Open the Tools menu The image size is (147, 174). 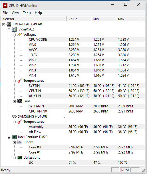pyautogui.click(x=27, y=13)
